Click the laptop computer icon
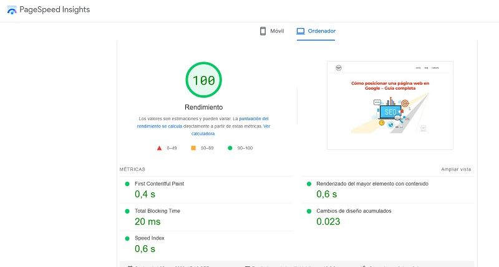Viewport: 499px width, 267px height. pos(301,30)
